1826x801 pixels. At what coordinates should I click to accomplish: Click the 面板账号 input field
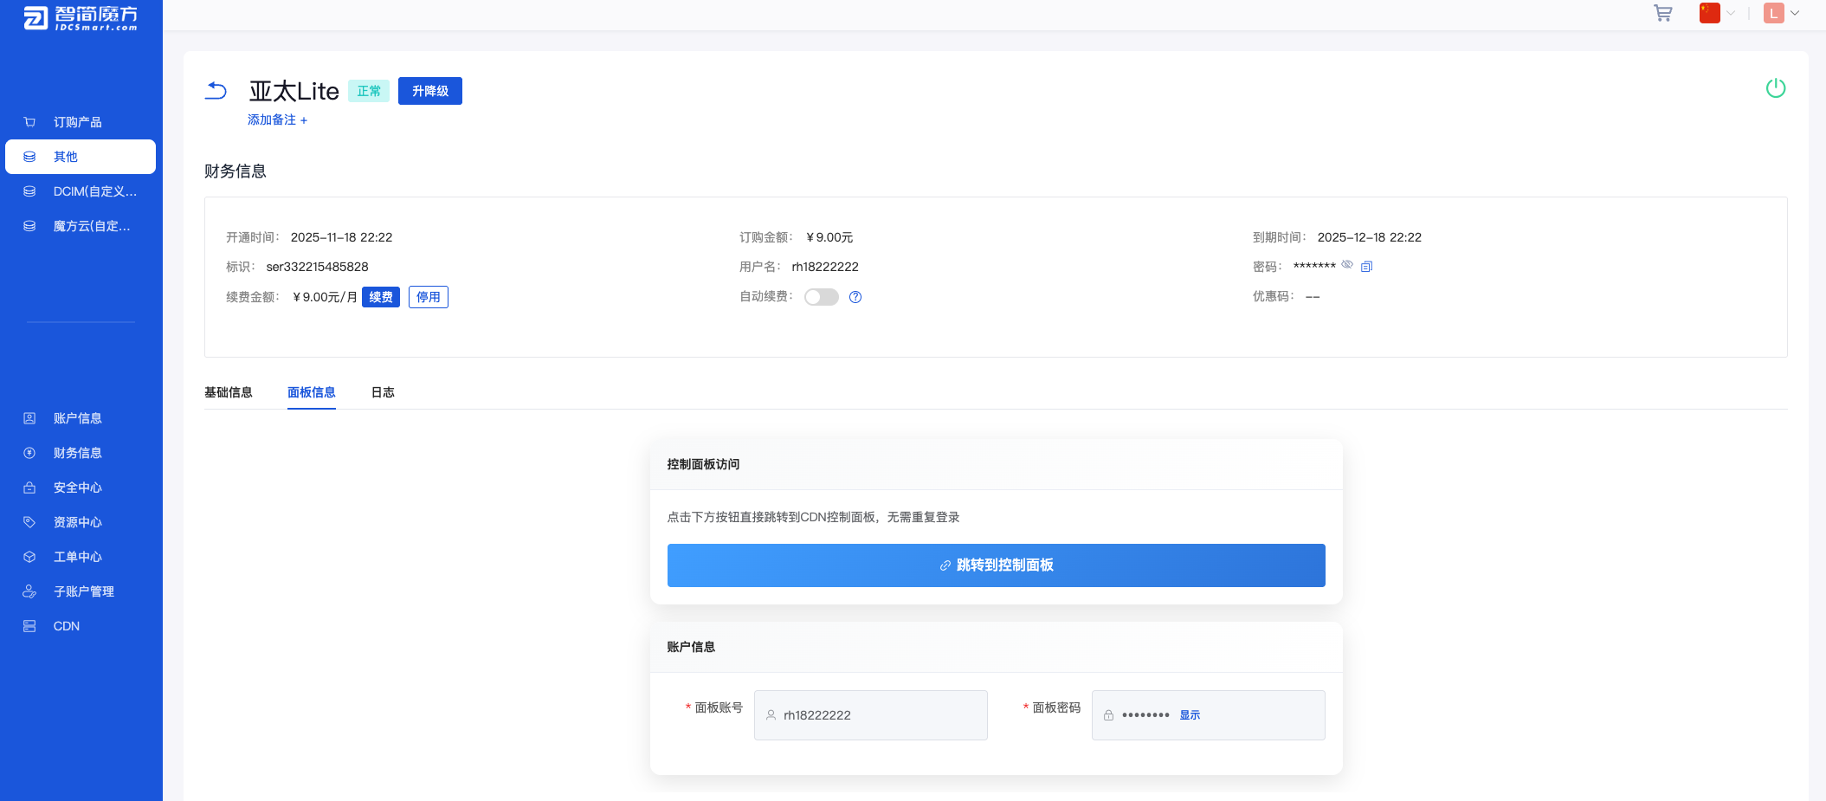(870, 714)
